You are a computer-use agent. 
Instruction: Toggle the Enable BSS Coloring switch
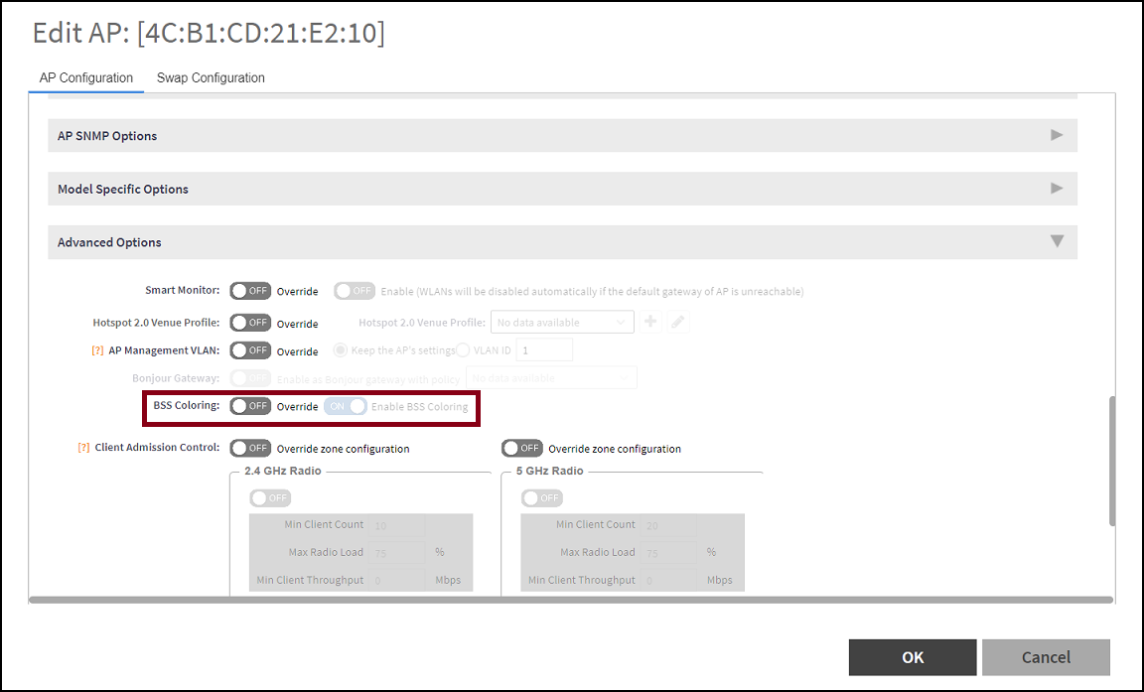346,406
